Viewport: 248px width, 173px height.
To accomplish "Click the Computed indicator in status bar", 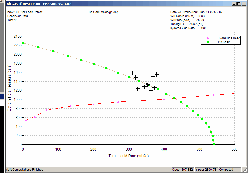I will [231, 170].
